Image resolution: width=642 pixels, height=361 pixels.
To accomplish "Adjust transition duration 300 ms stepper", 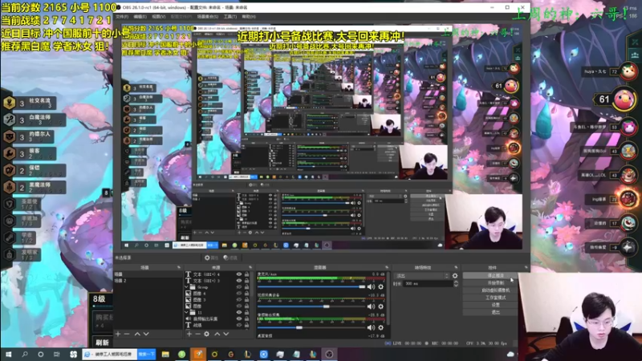I will (456, 283).
